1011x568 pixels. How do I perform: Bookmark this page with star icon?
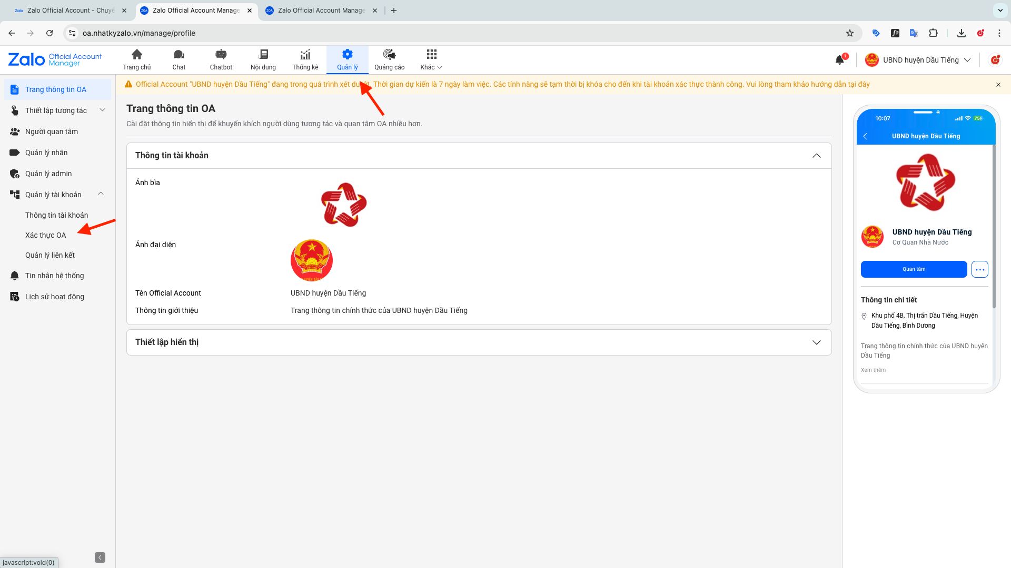tap(849, 33)
